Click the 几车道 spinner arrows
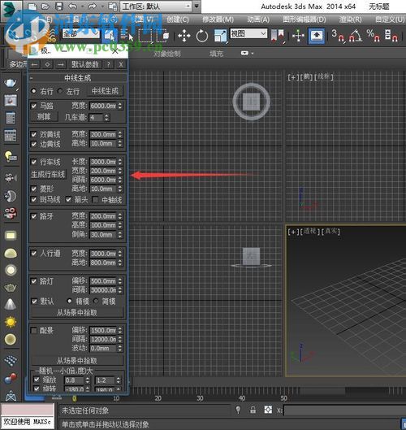Viewport: 406px width, 430px height. 106,117
